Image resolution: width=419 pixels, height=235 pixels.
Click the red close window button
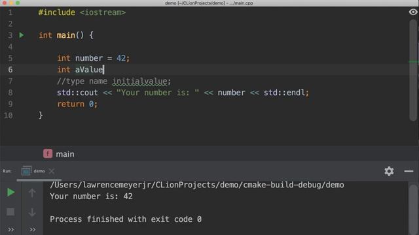(x=5, y=3)
